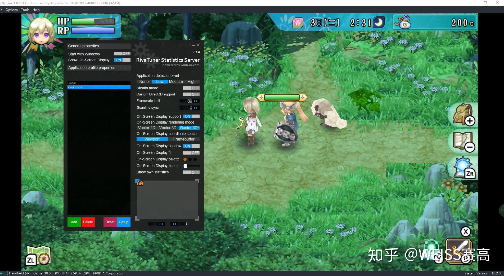Toggle Custom Direct3D support switch

coord(191,94)
